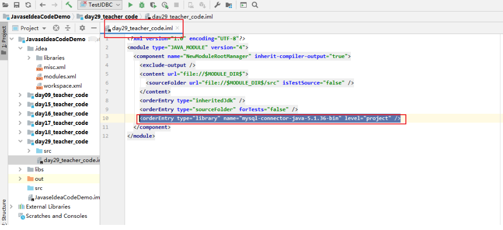Click the orange out folder icon
Viewport: 503px width, 230px height.
31,179
